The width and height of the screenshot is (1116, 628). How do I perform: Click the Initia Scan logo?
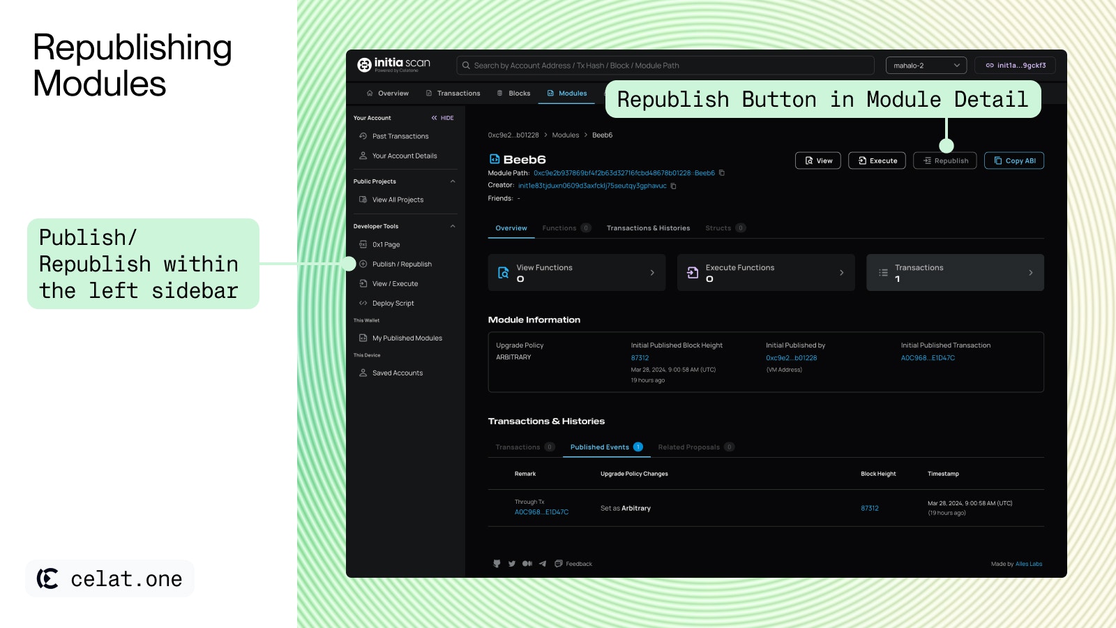pos(394,65)
